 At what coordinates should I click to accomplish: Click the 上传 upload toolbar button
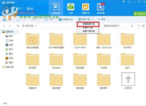coord(7,20)
